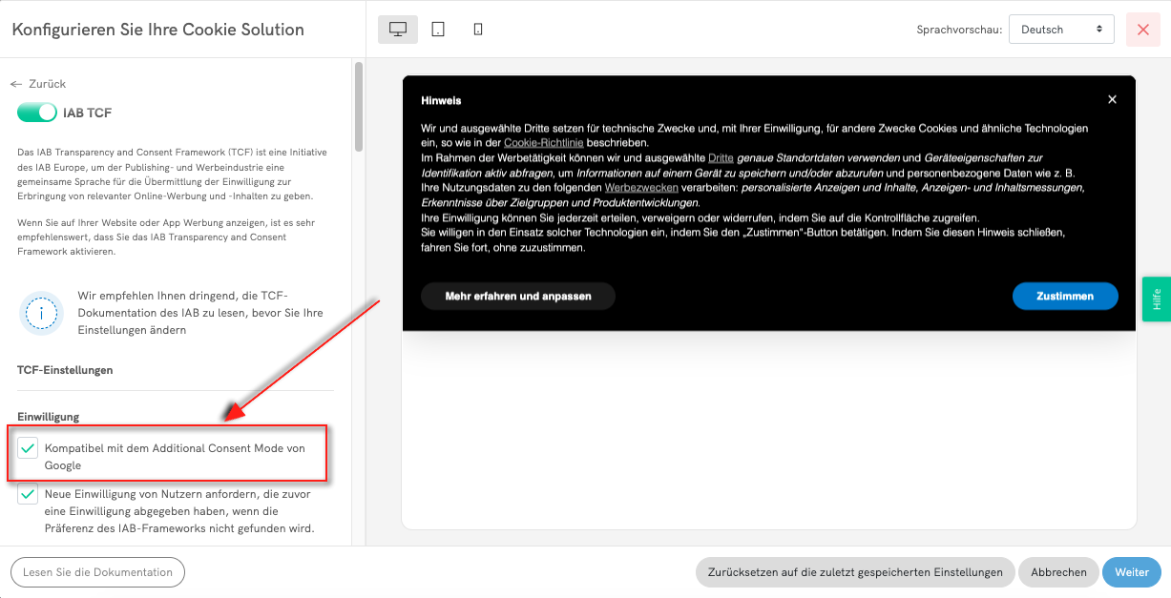
Task: Click the Zustimmen consent button
Action: click(1065, 296)
